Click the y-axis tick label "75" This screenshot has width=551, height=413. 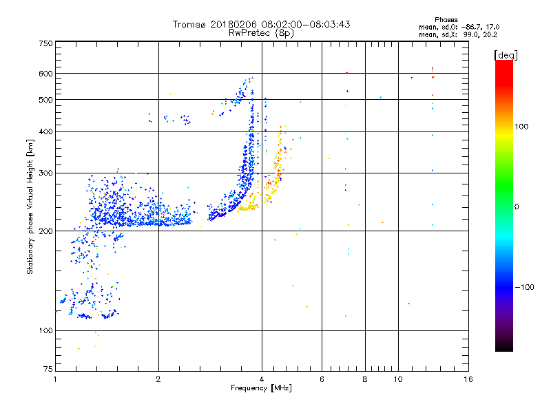[48, 369]
